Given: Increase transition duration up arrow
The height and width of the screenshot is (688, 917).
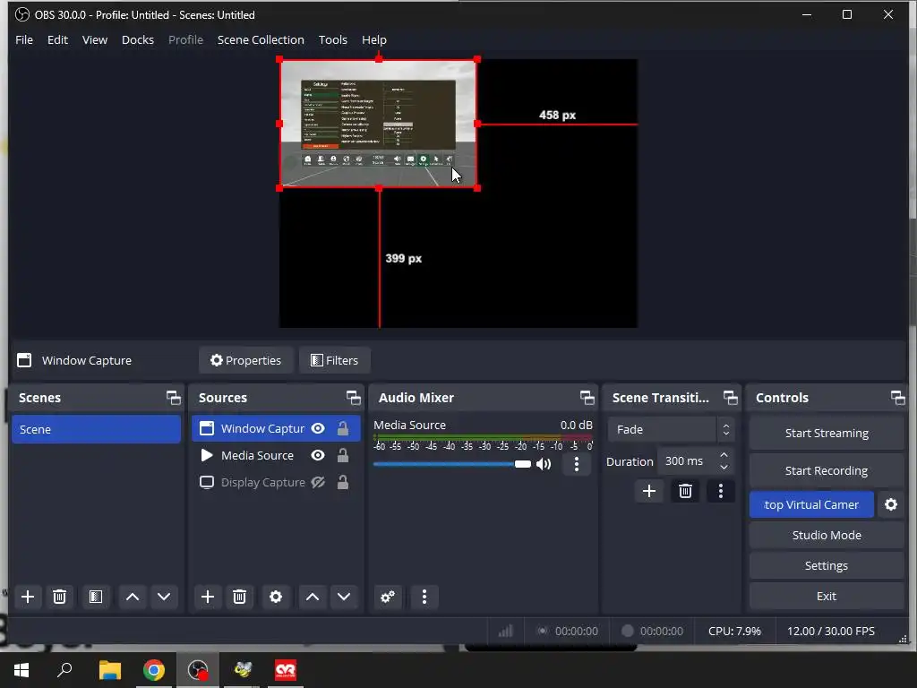Looking at the screenshot, I should click(x=724, y=455).
